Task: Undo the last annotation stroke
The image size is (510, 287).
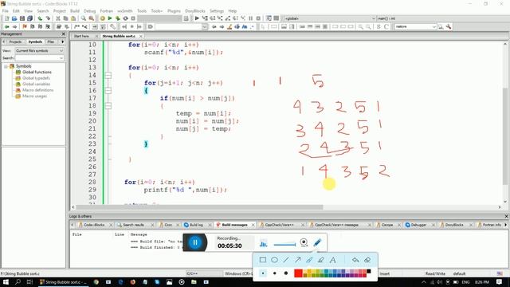Action: pyautogui.click(x=355, y=260)
